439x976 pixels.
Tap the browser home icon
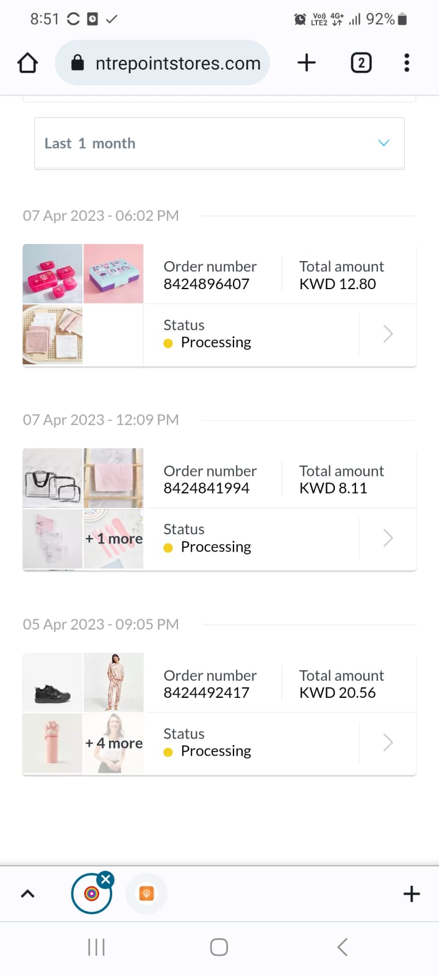click(x=27, y=63)
